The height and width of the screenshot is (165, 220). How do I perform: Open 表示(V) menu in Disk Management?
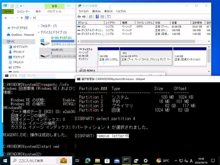pos(108,11)
